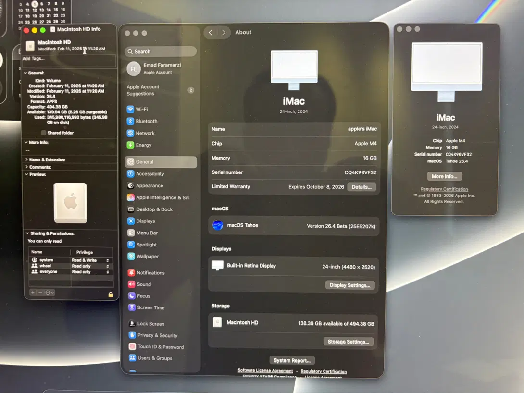524x393 pixels.
Task: Open Apple Account Suggestions
Action: 161,90
